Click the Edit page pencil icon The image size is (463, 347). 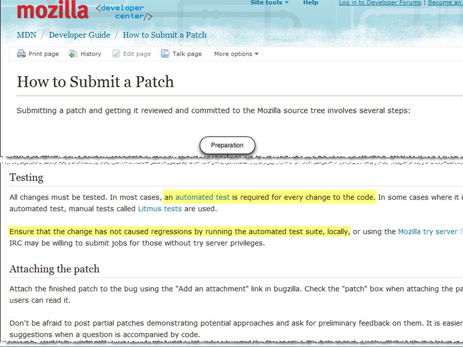tap(116, 53)
